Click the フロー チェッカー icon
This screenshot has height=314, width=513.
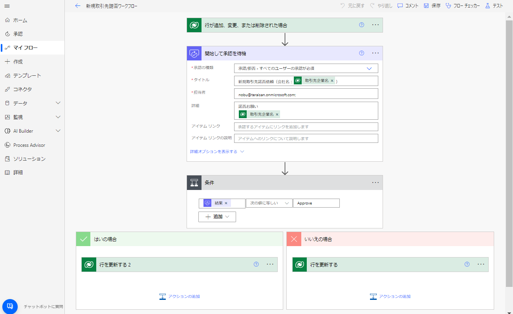448,6
